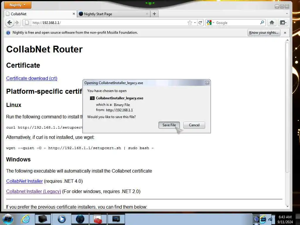Click the scrollbar down arrow
Viewport: 300px width, 225px height.
pos(287,207)
